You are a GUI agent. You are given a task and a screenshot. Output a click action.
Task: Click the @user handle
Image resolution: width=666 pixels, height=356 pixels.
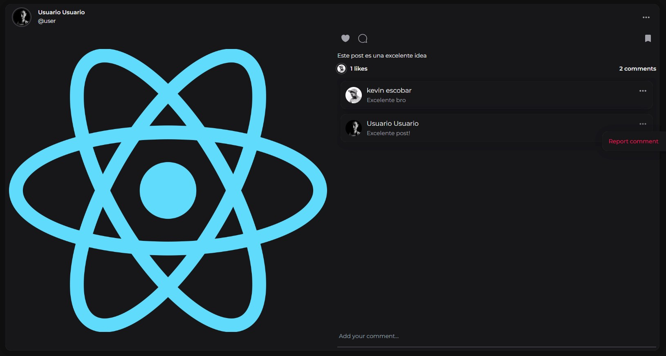(47, 21)
